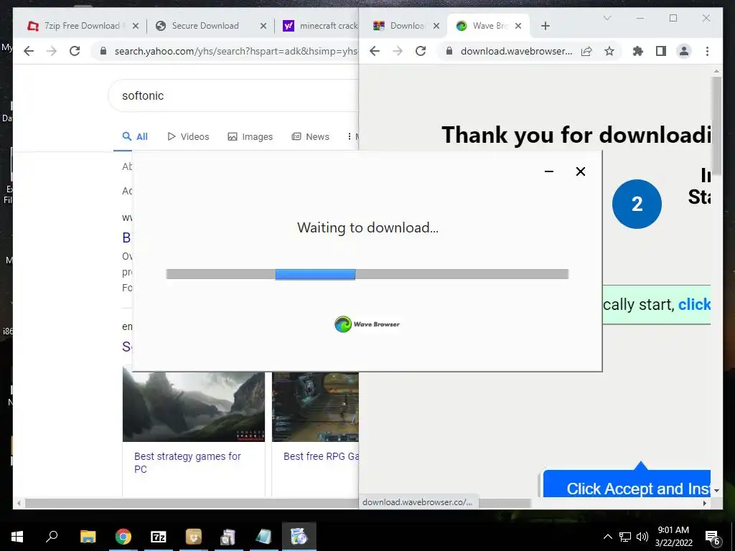Image resolution: width=735 pixels, height=551 pixels.
Task: Click the Click Accept and Install banner
Action: (x=627, y=484)
